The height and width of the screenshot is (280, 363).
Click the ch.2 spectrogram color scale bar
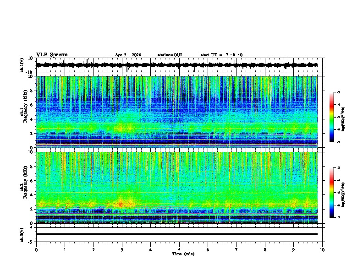click(x=332, y=193)
